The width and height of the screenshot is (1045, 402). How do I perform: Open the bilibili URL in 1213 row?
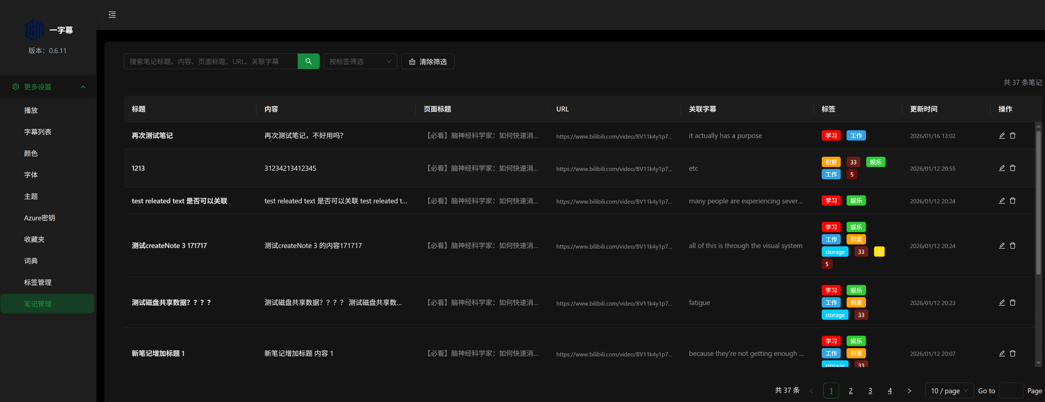coord(614,169)
